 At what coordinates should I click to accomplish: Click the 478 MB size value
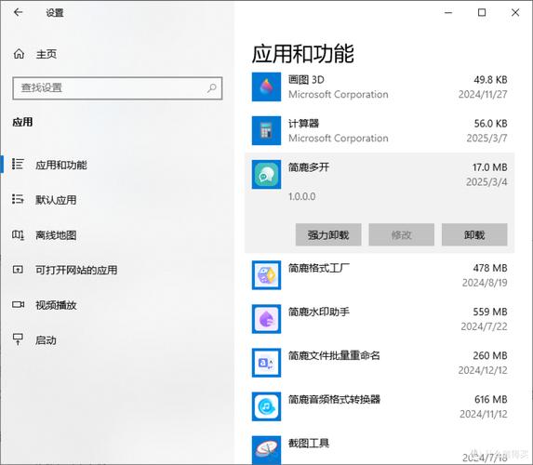(490, 268)
